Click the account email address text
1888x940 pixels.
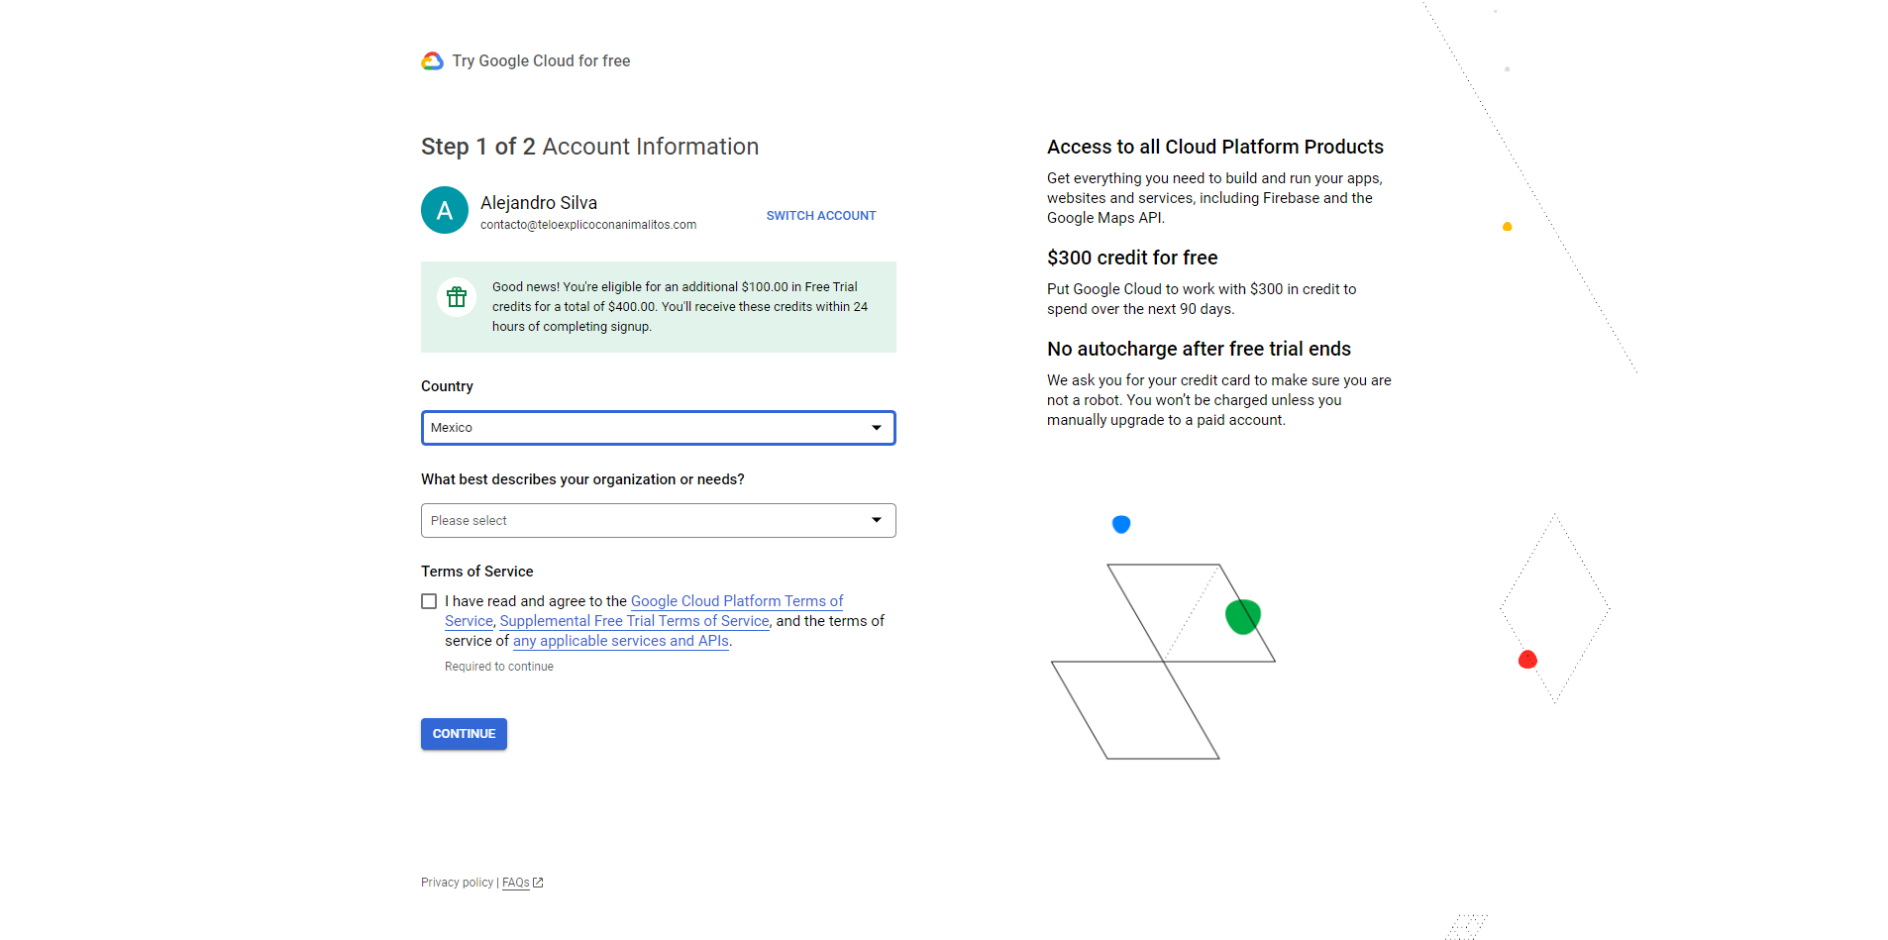click(588, 225)
